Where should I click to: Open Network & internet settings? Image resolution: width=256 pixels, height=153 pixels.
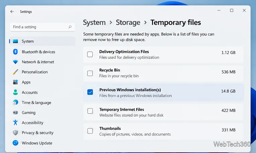pyautogui.click(x=43, y=62)
